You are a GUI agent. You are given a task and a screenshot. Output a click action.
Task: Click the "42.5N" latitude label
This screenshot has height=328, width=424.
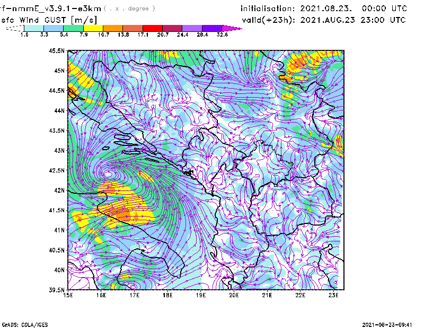pyautogui.click(x=57, y=170)
